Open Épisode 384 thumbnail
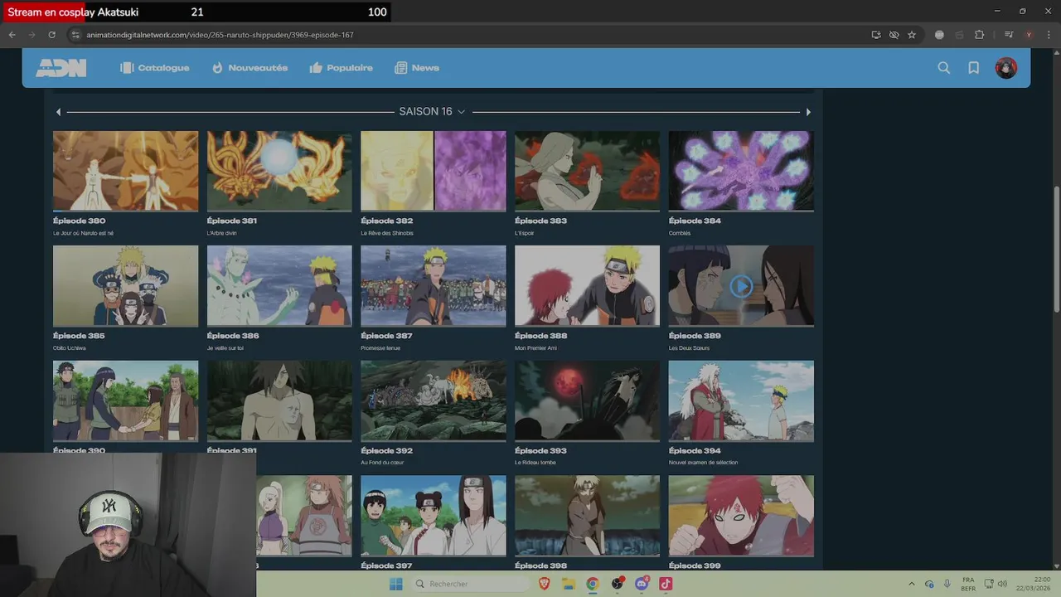Screen dimensions: 1061x597 (741, 171)
